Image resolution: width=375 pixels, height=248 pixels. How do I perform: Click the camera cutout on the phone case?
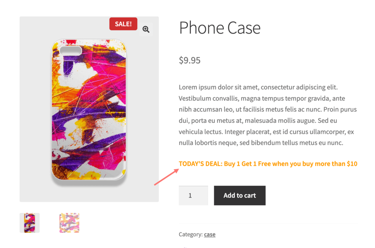tap(71, 50)
